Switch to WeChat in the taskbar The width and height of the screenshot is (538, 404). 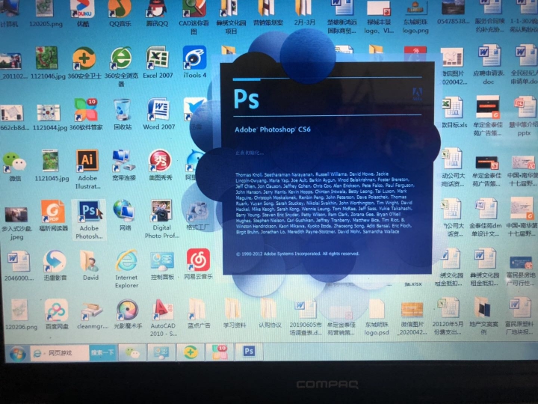[132, 352]
